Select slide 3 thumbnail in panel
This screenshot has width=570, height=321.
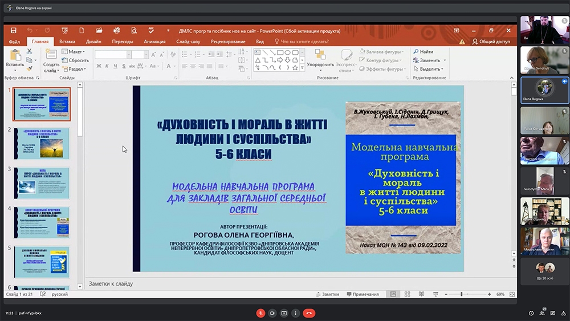pyautogui.click(x=42, y=182)
